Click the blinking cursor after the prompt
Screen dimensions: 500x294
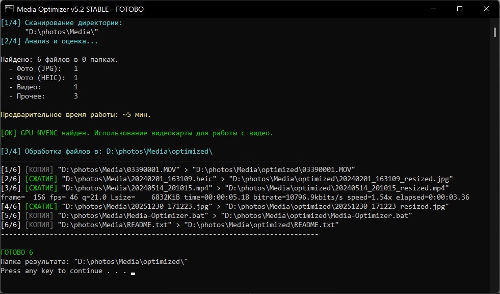(x=133, y=274)
